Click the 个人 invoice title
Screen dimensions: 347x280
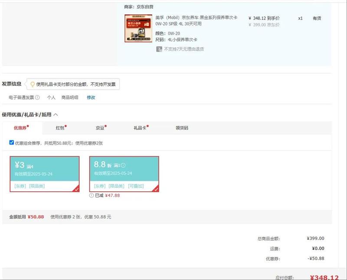pos(51,97)
